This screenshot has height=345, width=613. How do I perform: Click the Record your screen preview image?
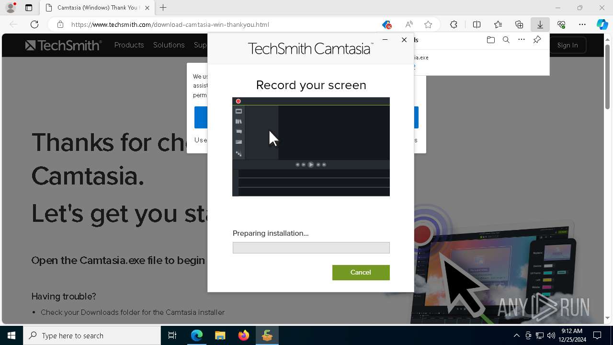311,147
